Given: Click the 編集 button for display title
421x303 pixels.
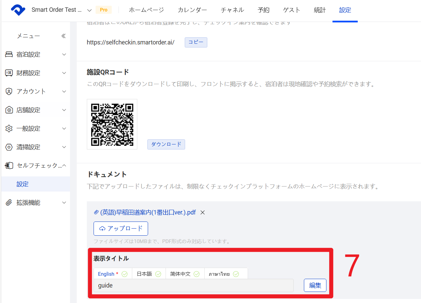Looking at the screenshot, I should pyautogui.click(x=315, y=285).
